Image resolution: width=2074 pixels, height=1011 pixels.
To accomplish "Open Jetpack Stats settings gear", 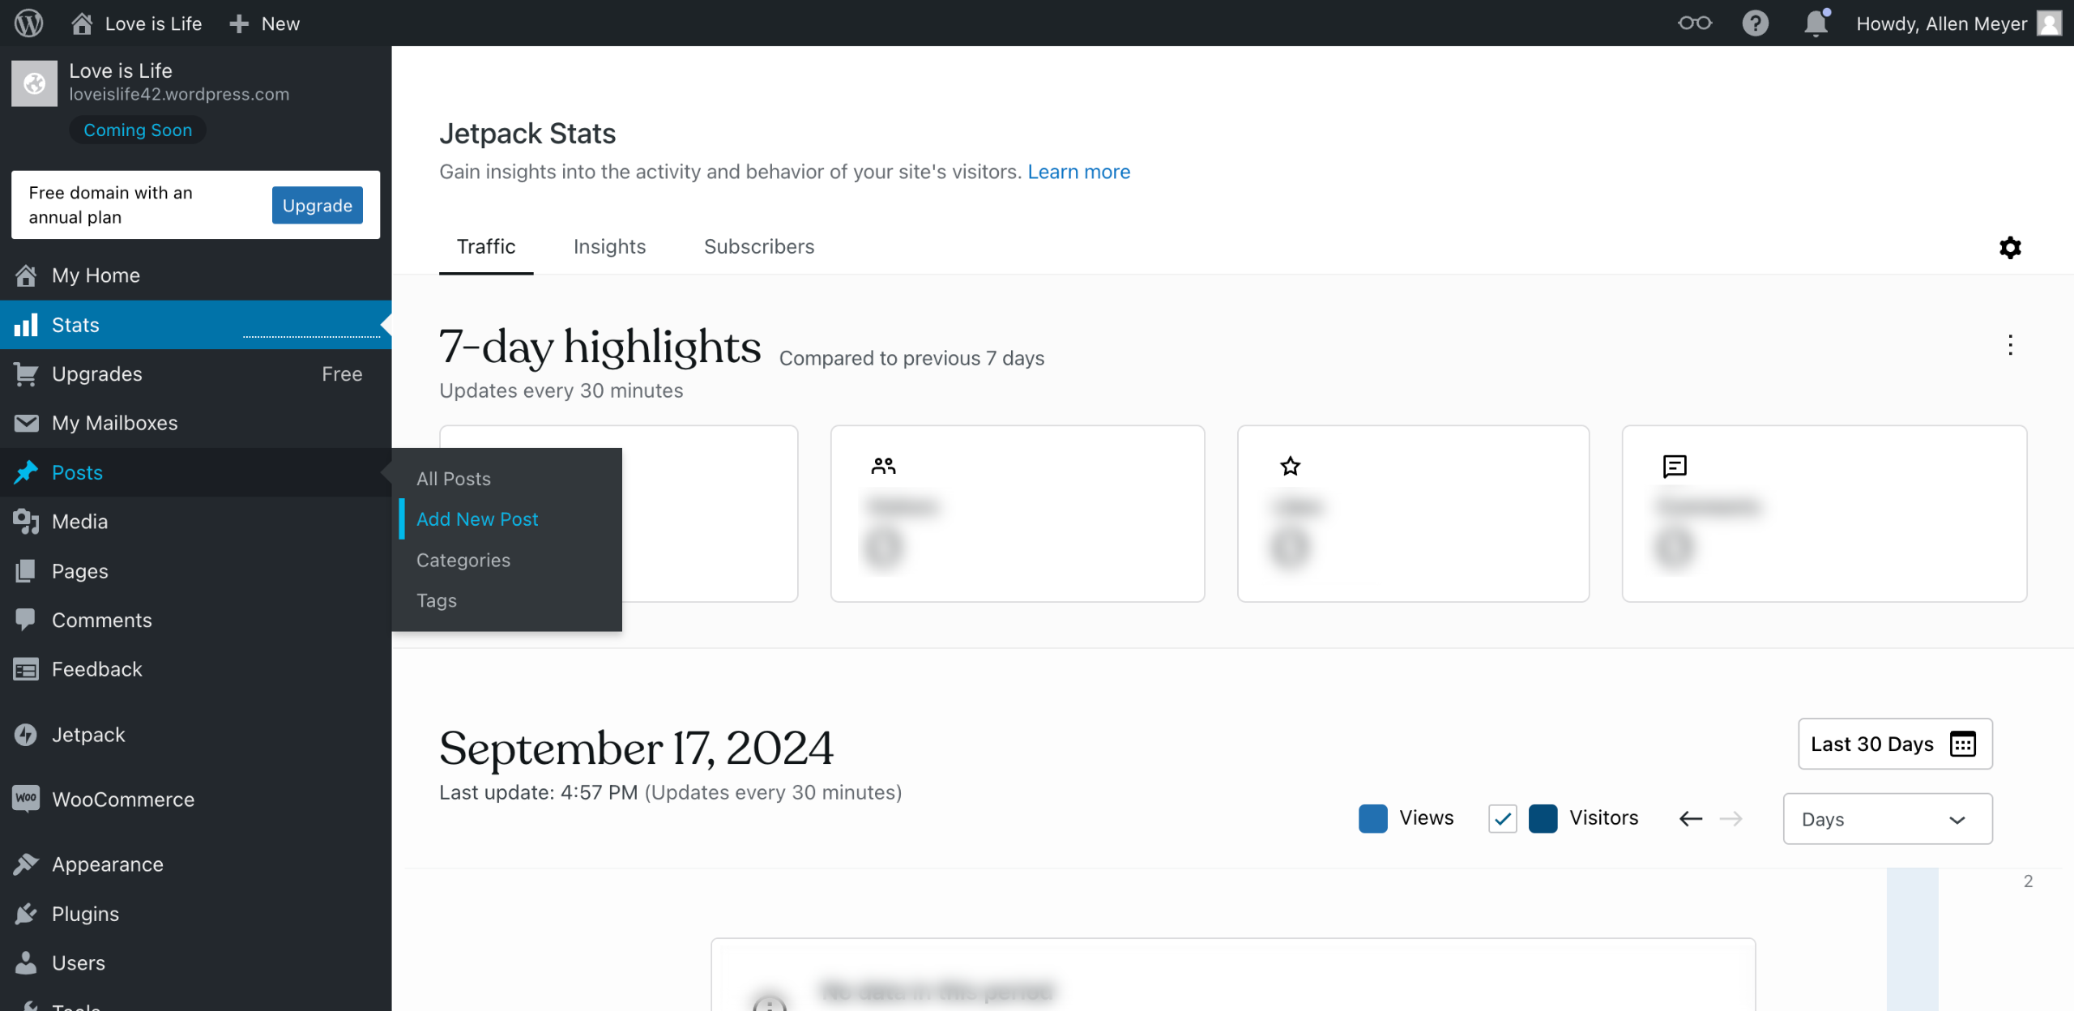I will 2010,247.
